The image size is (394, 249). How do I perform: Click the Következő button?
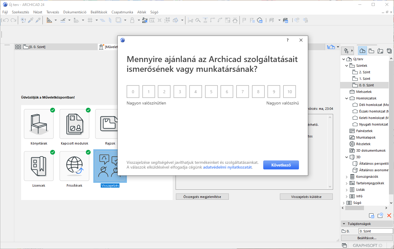pos(281,165)
